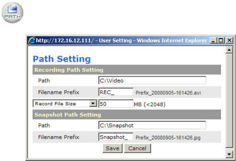Click the Path Setting page heading
Viewport: 236px width, 161px height.
(62, 59)
